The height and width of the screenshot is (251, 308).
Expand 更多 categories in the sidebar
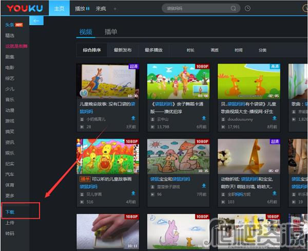point(10,196)
